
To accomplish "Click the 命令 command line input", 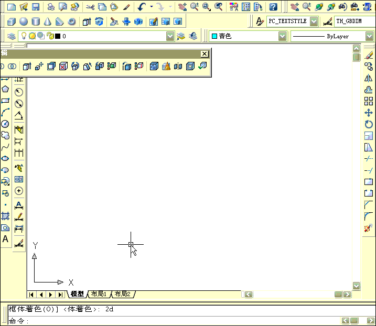I will (x=175, y=321).
